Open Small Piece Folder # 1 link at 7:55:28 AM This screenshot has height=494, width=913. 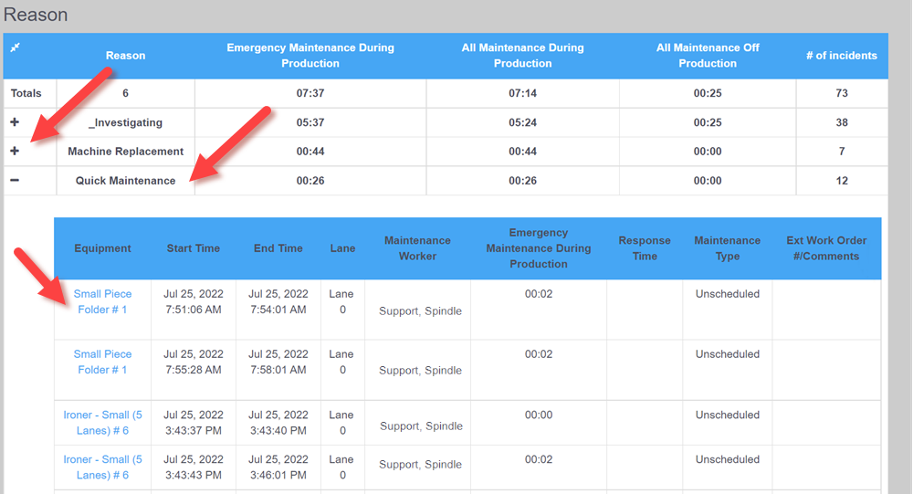(x=102, y=362)
